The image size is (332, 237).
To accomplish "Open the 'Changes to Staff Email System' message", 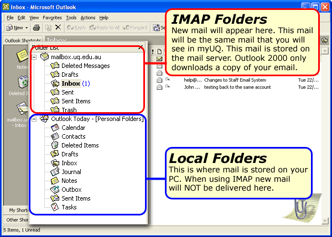I will pos(237,80).
